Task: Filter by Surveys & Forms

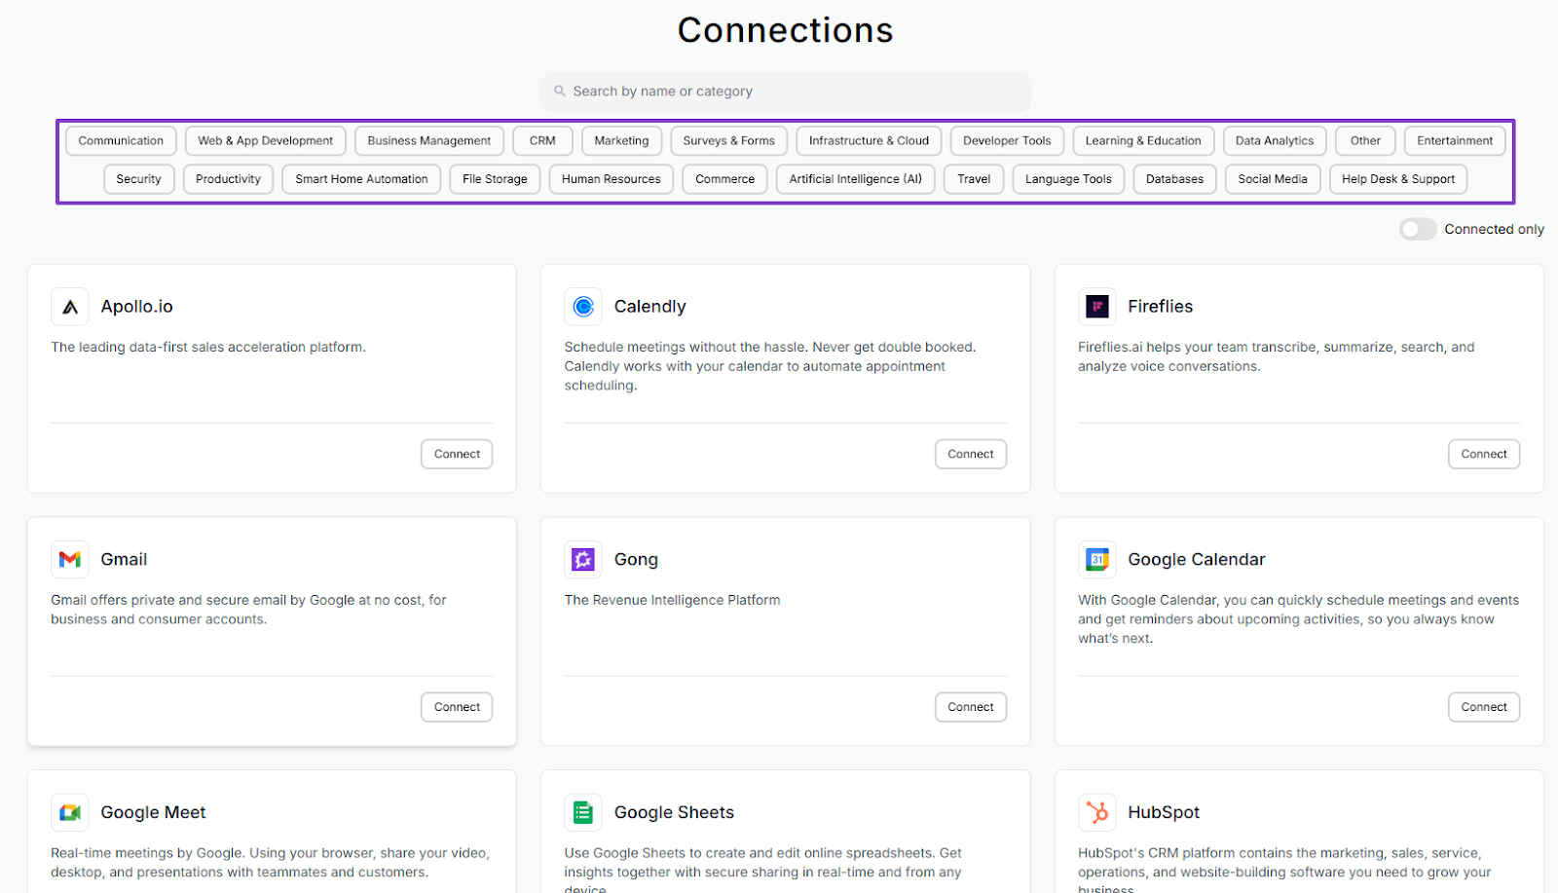Action: coord(729,141)
